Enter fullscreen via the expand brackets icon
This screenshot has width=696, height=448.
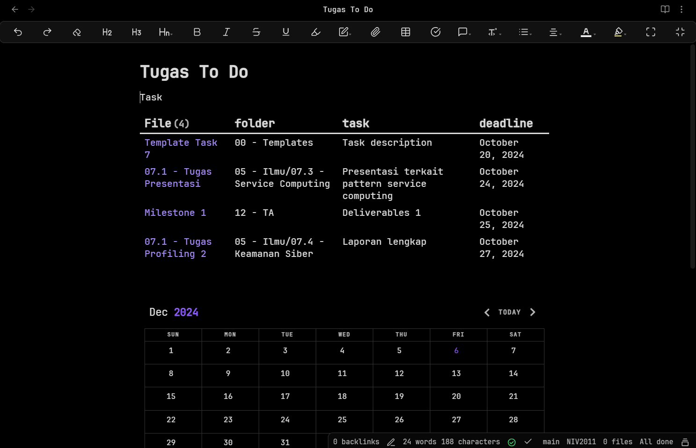point(650,32)
